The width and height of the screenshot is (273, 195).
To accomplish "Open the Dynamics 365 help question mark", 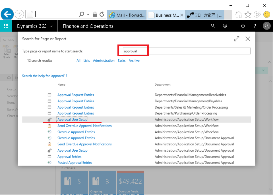I will click(x=255, y=26).
